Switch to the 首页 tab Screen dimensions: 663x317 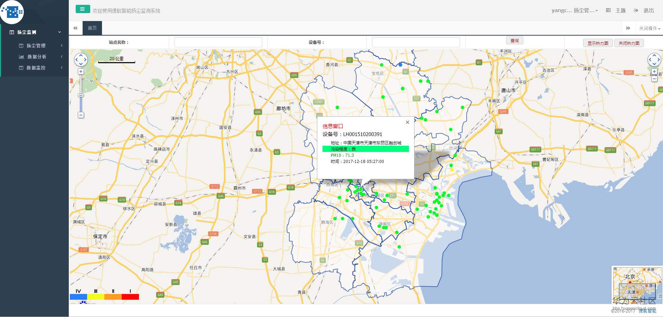pyautogui.click(x=92, y=28)
